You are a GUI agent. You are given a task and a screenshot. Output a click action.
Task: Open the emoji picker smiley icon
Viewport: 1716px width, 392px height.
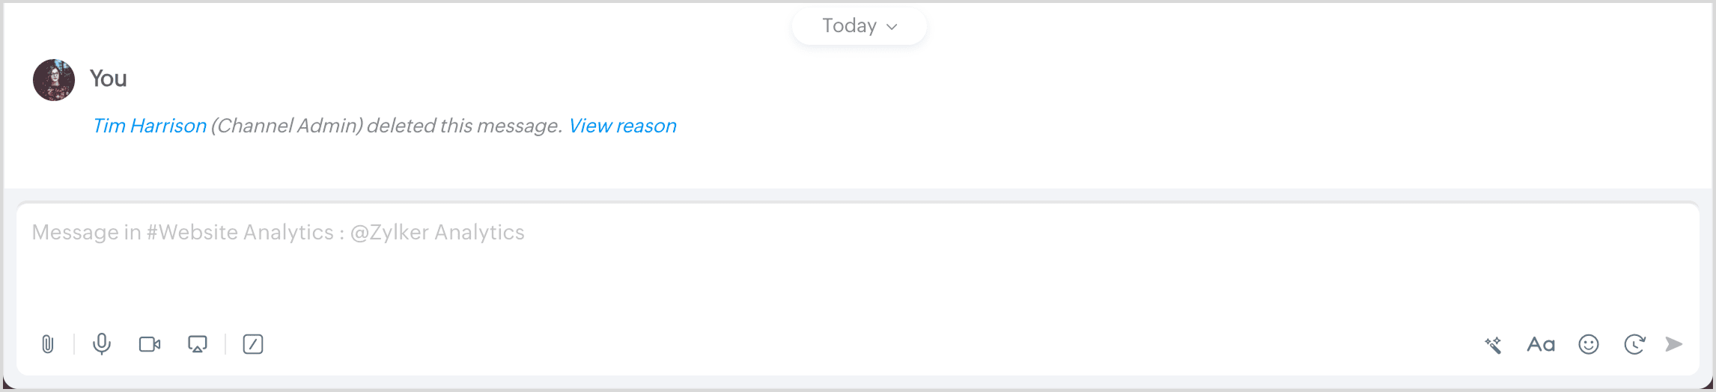(1589, 344)
